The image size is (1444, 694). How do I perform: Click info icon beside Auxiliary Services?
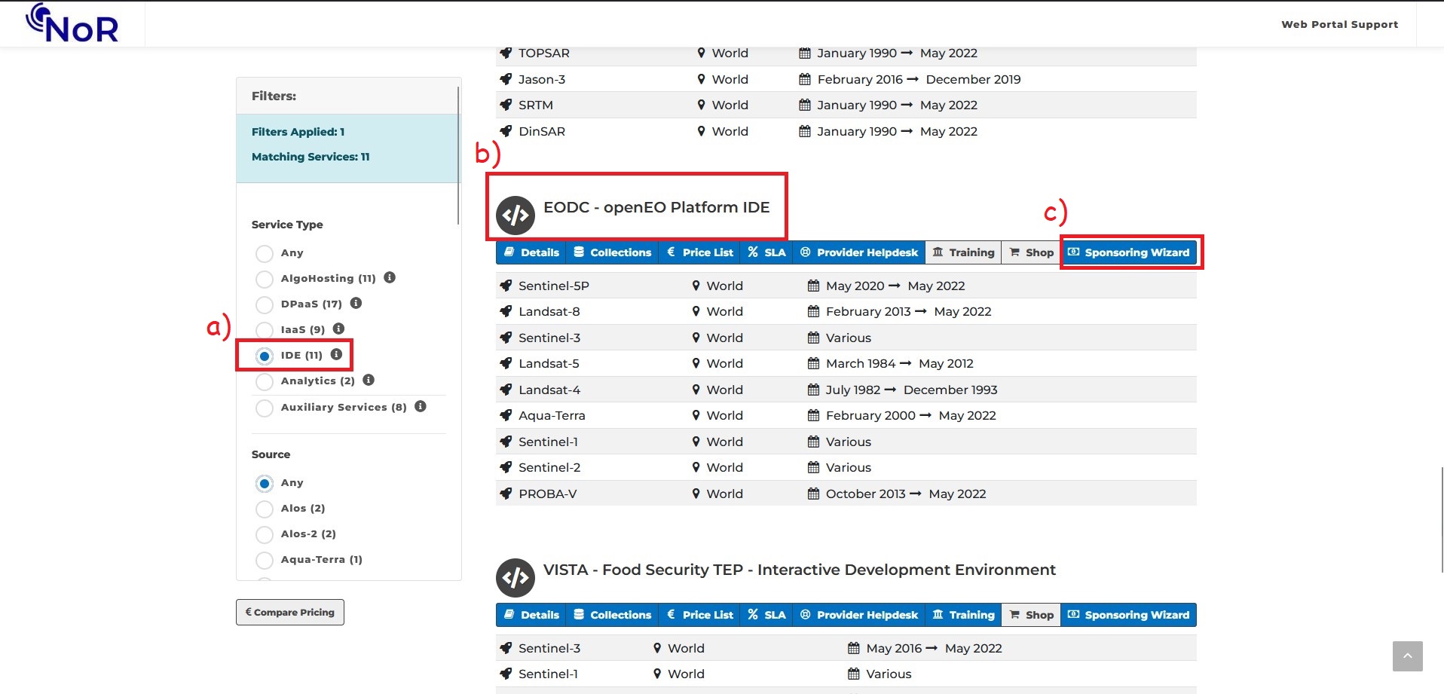[421, 406]
